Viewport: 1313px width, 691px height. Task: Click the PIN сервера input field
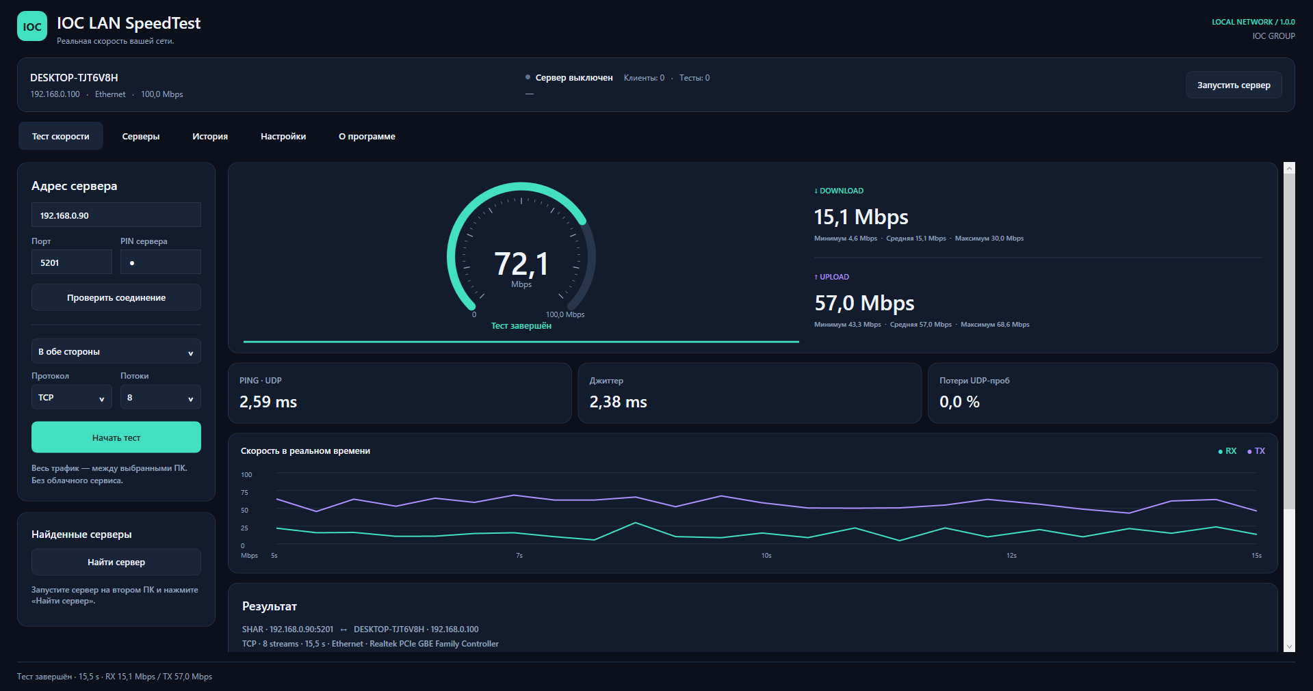click(161, 262)
